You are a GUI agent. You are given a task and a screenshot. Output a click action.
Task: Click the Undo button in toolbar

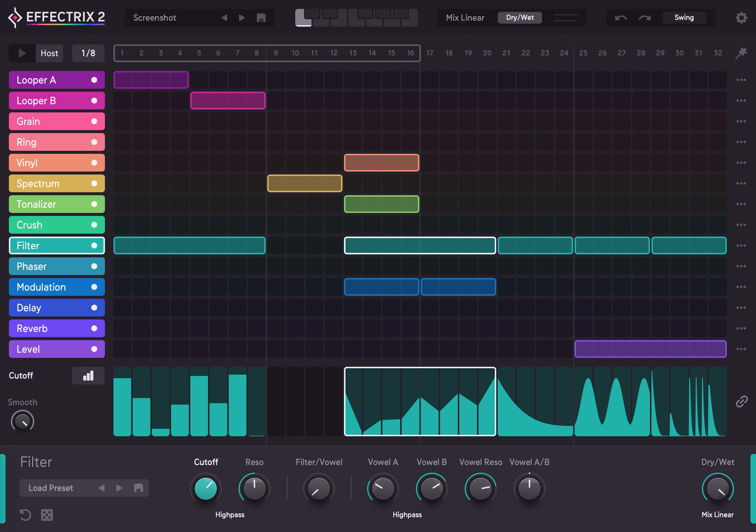[x=621, y=17]
